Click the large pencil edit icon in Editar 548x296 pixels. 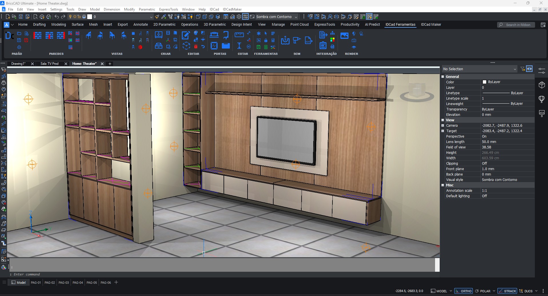(186, 35)
